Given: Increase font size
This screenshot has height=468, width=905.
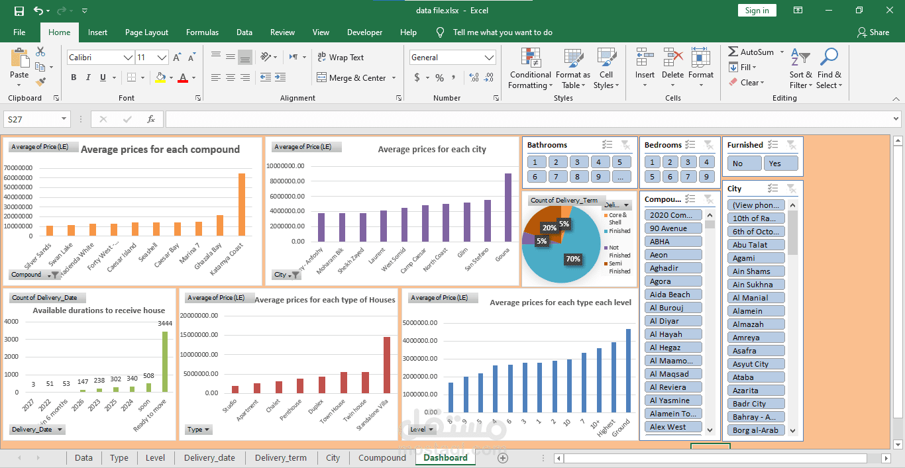Looking at the screenshot, I should tap(178, 58).
